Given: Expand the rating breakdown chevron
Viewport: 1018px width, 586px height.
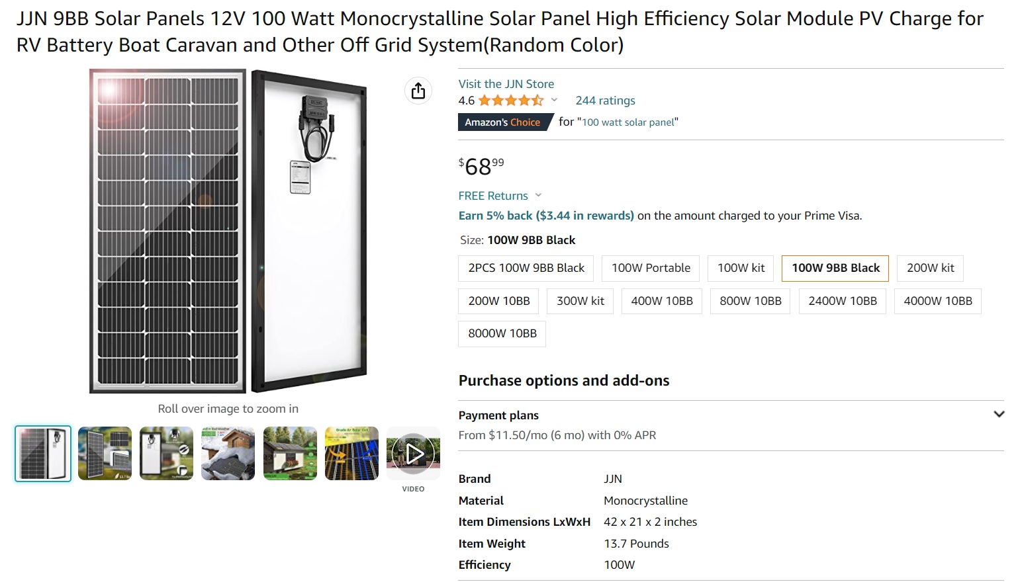Looking at the screenshot, I should [x=554, y=101].
